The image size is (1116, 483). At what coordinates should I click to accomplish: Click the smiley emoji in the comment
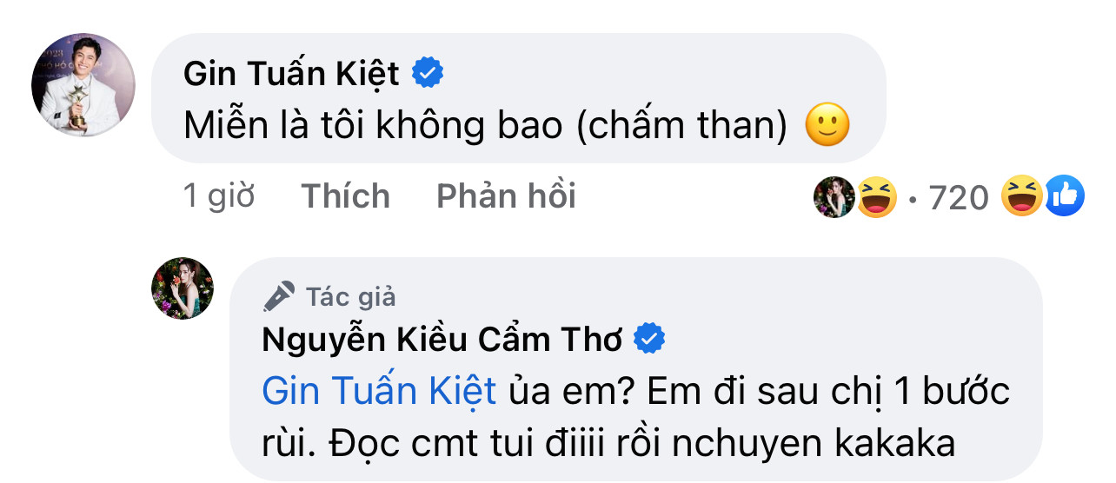point(827,128)
